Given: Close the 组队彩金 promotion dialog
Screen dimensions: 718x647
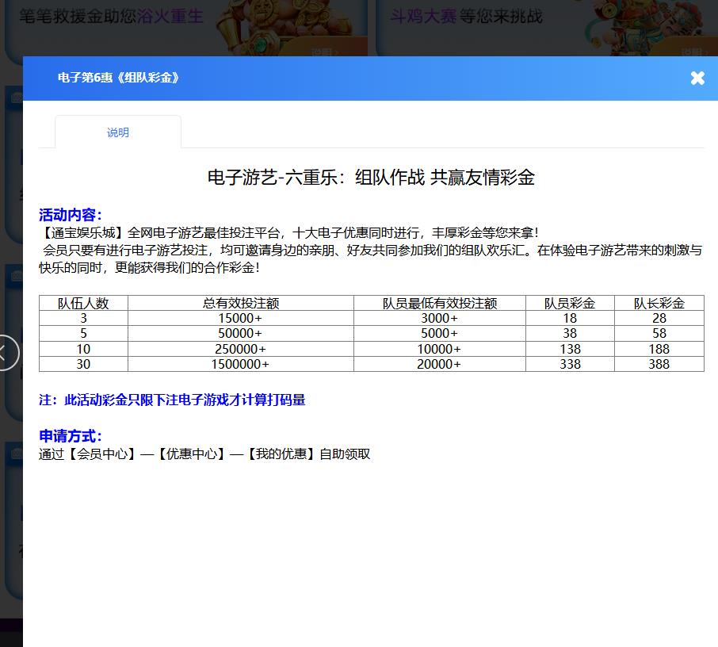Looking at the screenshot, I should click(697, 78).
